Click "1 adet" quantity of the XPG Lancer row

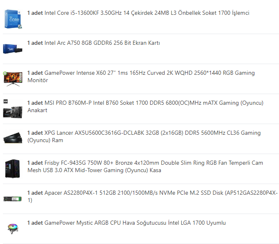click(35, 133)
